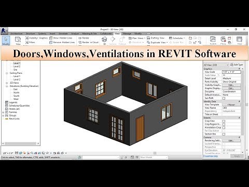Viewport: 249px width, 187px height.
Task: Click the Callout tool
Action: (x=122, y=41)
